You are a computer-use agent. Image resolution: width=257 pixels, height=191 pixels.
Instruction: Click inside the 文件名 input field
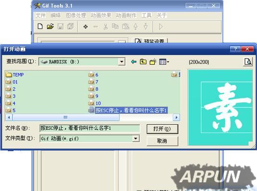pyautogui.click(x=90, y=128)
